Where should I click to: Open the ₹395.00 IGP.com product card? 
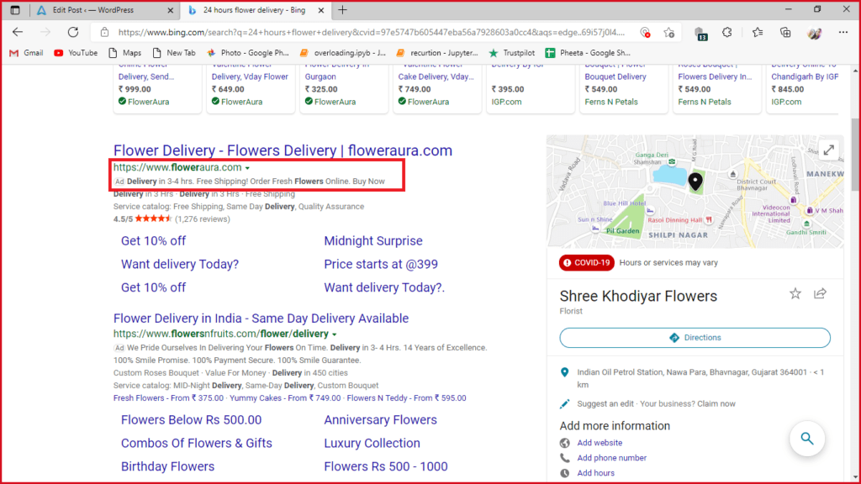click(x=531, y=88)
